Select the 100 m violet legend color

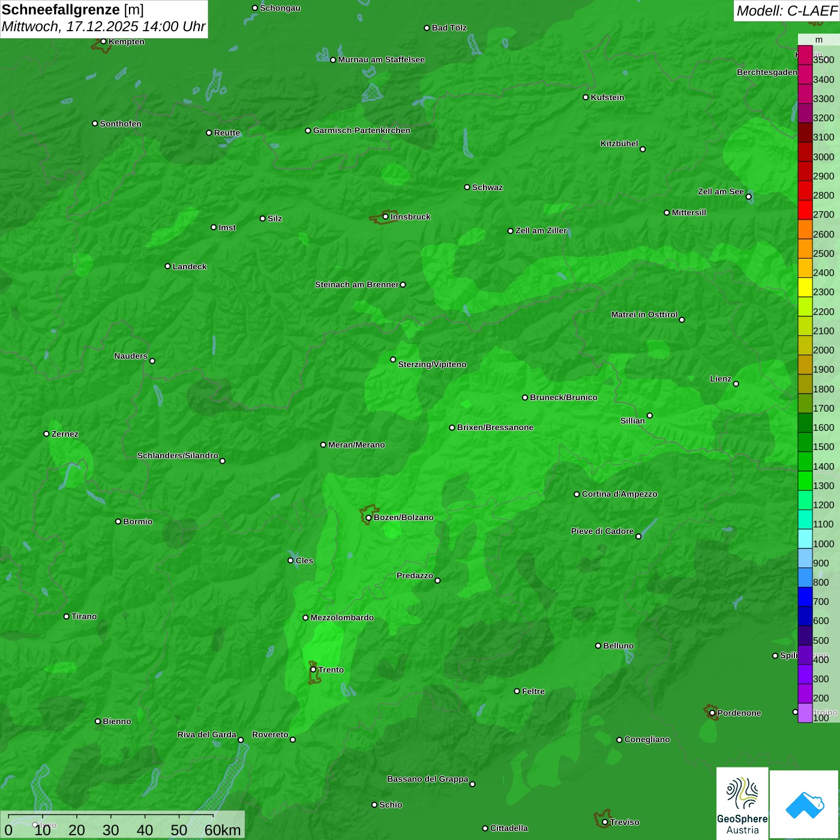pos(805,713)
